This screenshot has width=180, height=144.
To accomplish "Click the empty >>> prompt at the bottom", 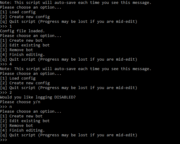I will [x=4, y=140].
